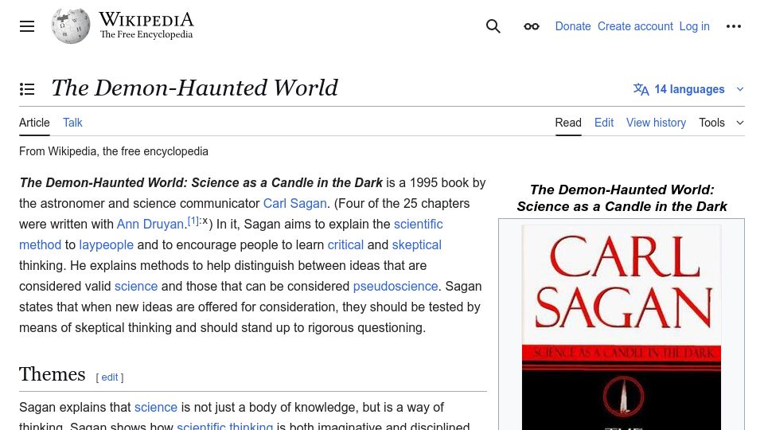Viewport: 764px width, 430px height.
Task: Select the Read tab
Action: 568,123
